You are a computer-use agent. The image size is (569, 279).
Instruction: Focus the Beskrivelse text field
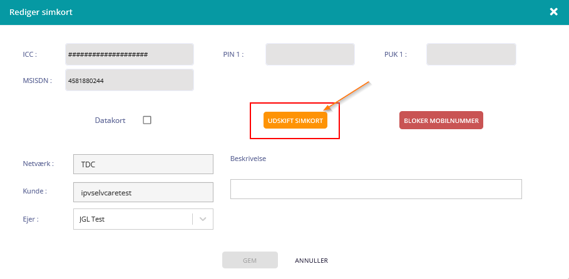(376, 189)
